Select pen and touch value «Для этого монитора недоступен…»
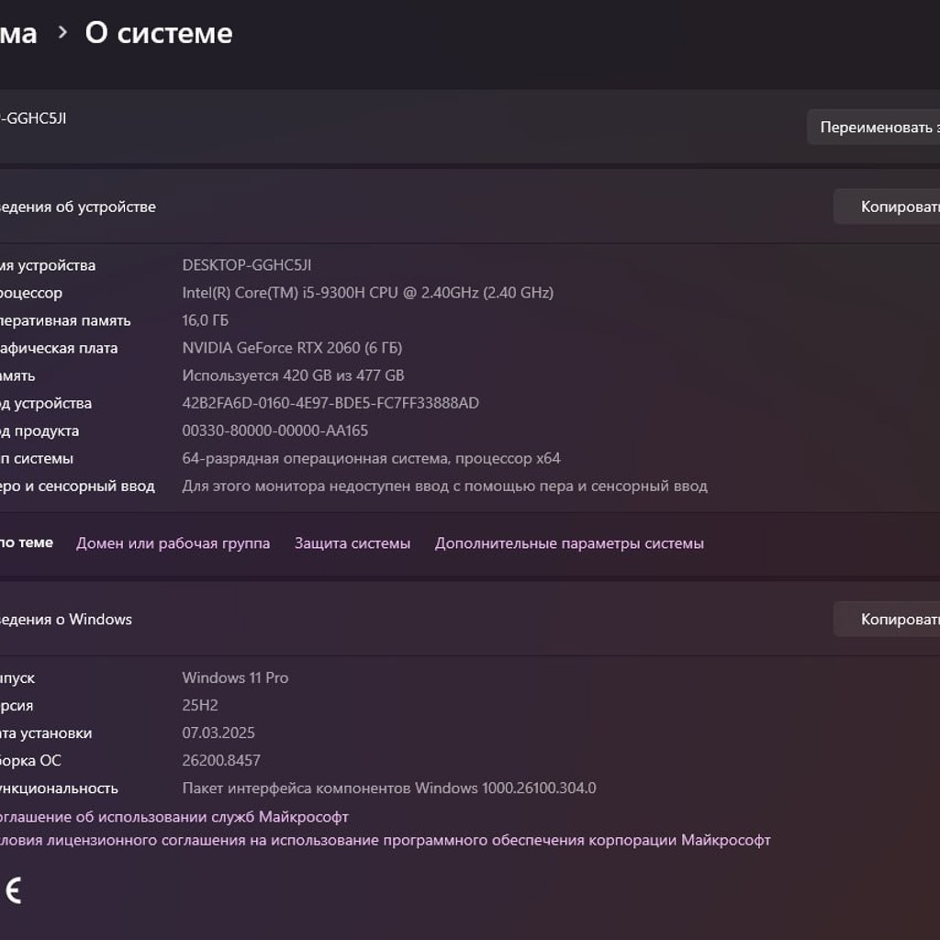The width and height of the screenshot is (940, 940). [x=445, y=486]
